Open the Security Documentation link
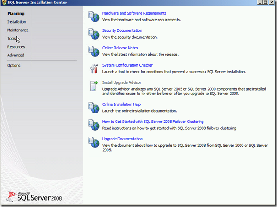The image size is (277, 207). [x=122, y=30]
